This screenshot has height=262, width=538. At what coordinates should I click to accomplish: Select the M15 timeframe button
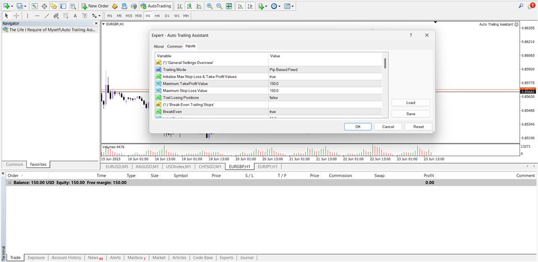[x=129, y=16]
